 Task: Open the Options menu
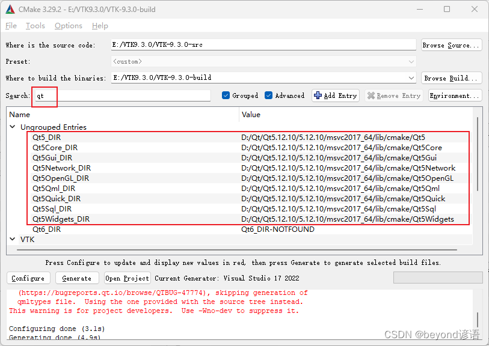coord(68,25)
